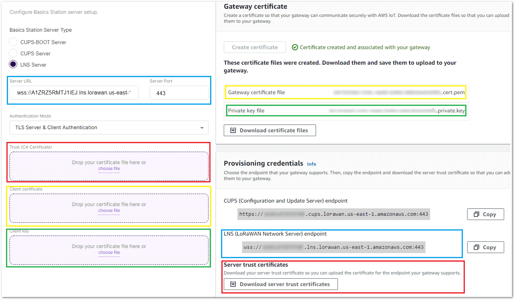Click choose file under Client certificate
Screen dimensions: 515x300
coord(109,211)
